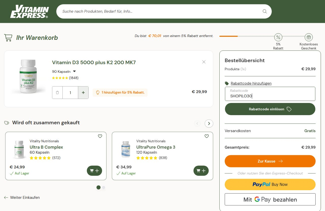Open the 90 Kapseln size dropdown
This screenshot has height=211, width=325.
click(x=64, y=72)
